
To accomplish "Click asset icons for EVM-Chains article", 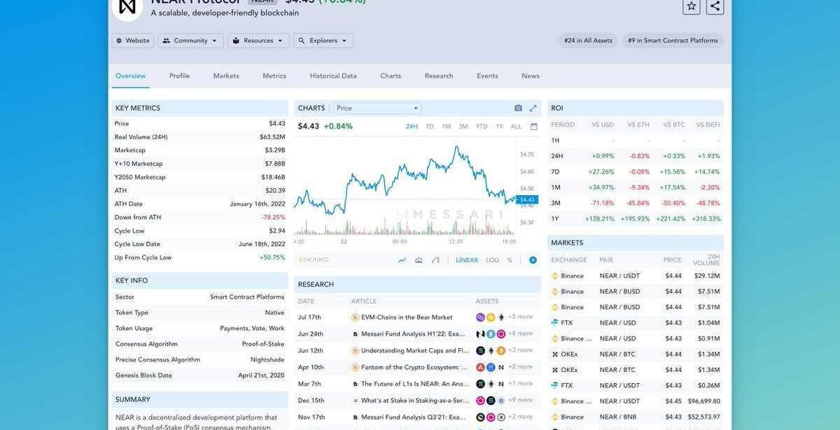I will coord(491,317).
